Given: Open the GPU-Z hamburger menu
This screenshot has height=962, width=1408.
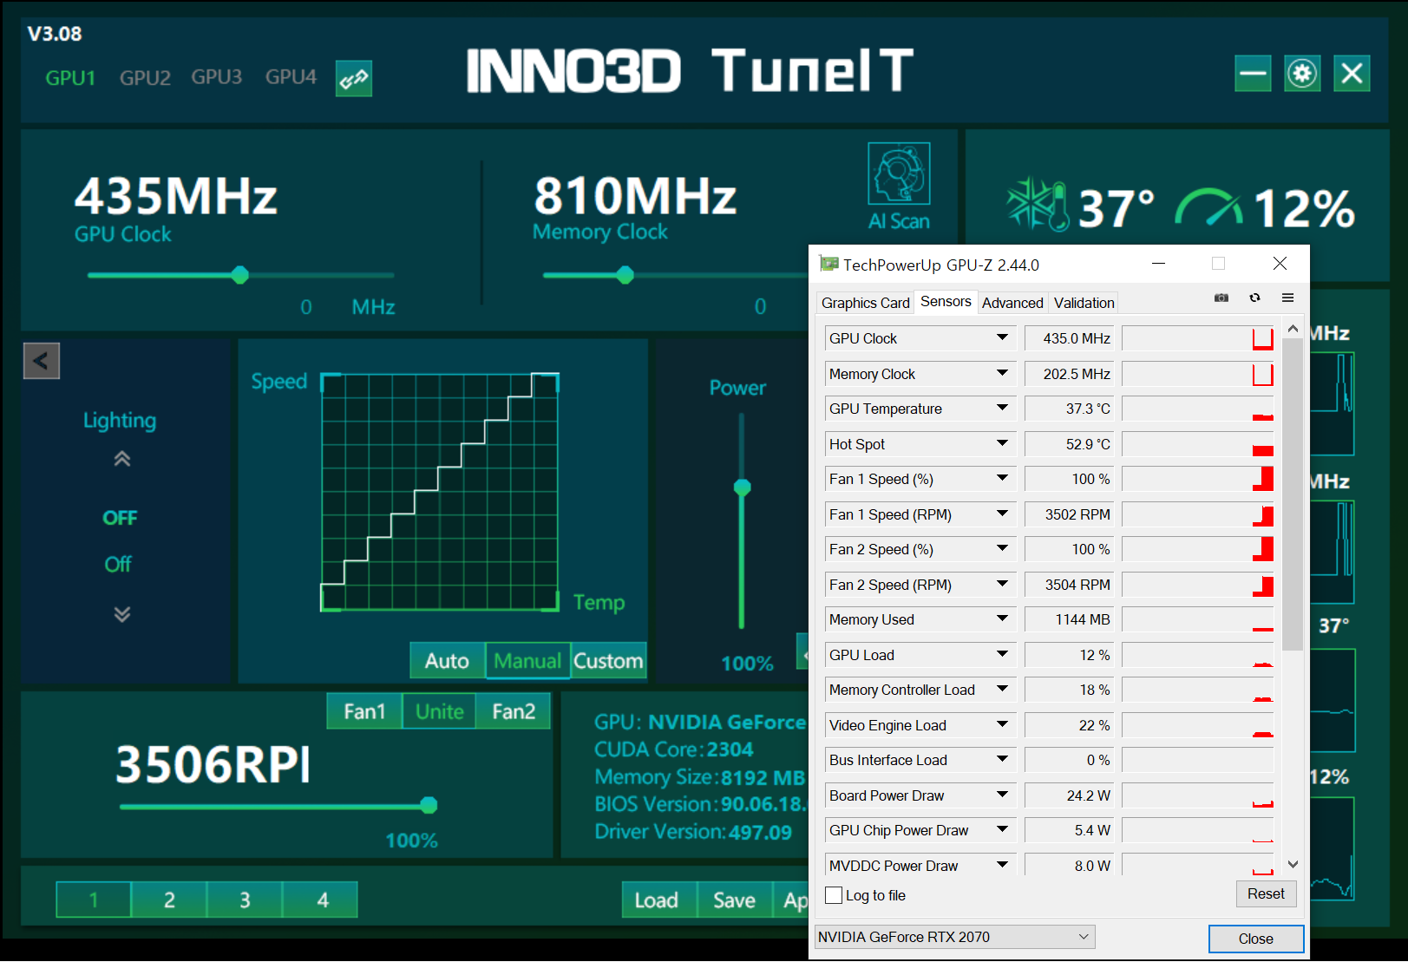Looking at the screenshot, I should [1287, 298].
